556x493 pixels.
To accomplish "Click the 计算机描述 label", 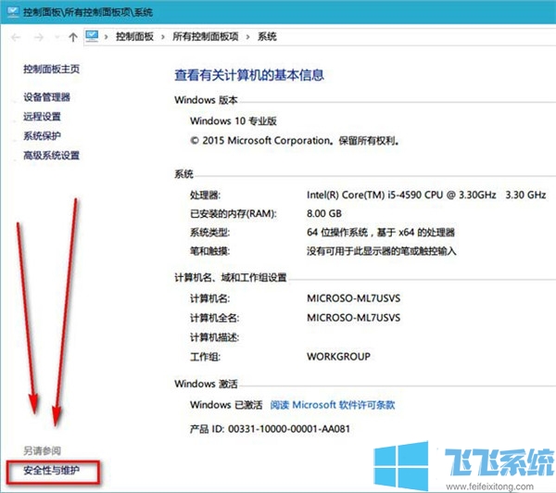I will pyautogui.click(x=214, y=337).
